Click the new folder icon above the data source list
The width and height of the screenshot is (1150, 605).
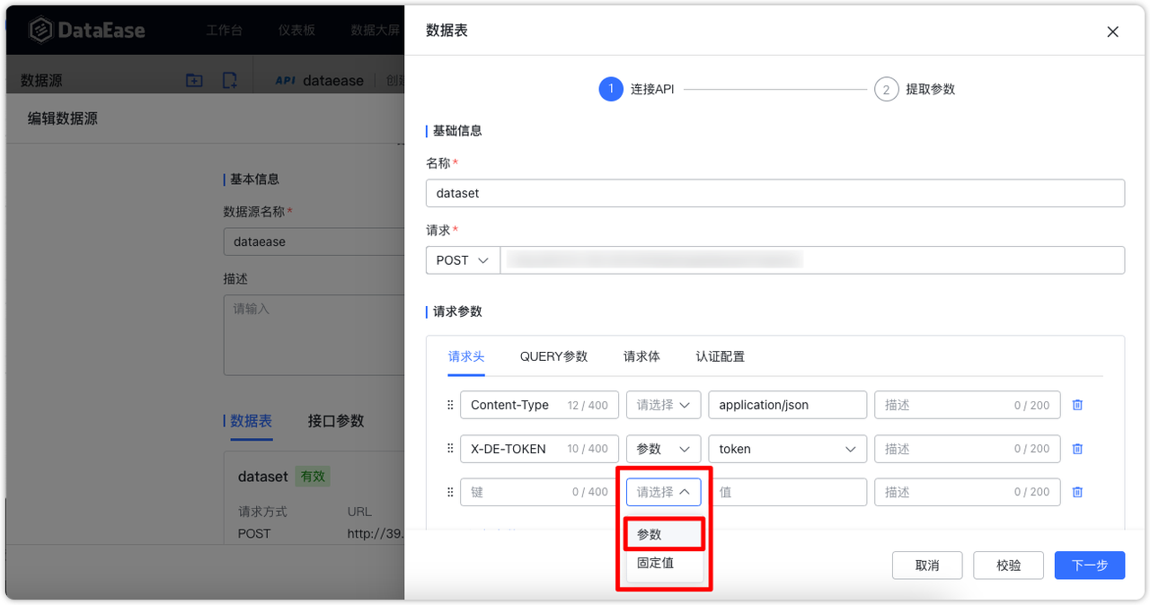[193, 80]
